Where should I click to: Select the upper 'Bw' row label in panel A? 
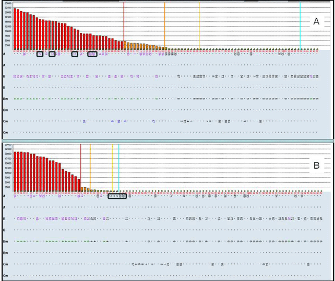[5, 99]
